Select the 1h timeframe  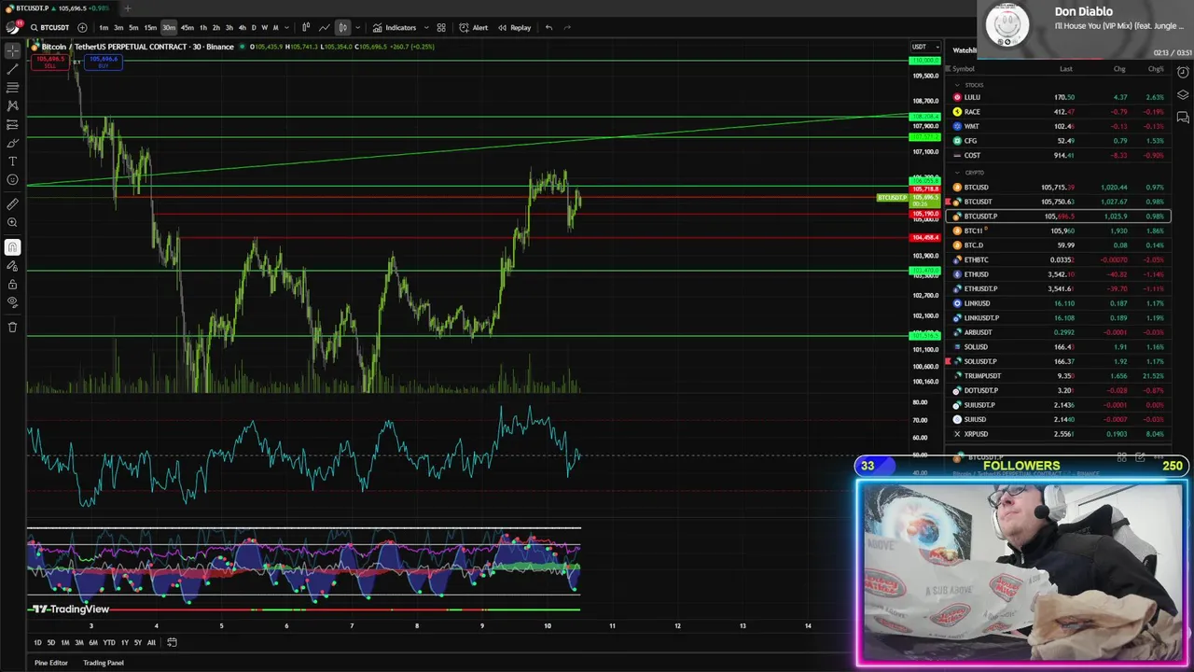tap(202, 27)
